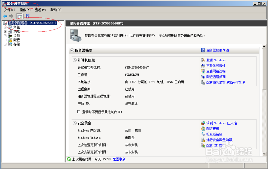Screen dimensions: 268x169
Task: Click the scrollbar down arrow in details pane
Action: (x=264, y=154)
